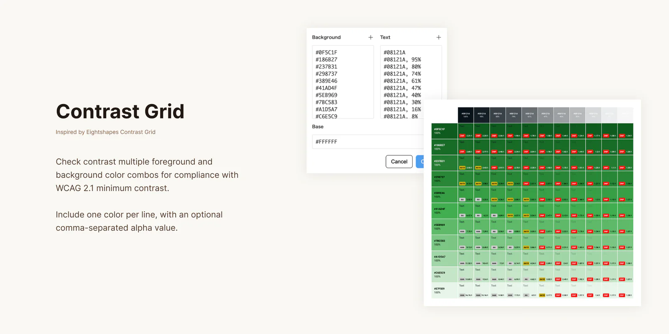The width and height of the screenshot is (669, 334).
Task: Click the grid cell showing AA 5.52:1
Action: pyautogui.click(x=466, y=195)
